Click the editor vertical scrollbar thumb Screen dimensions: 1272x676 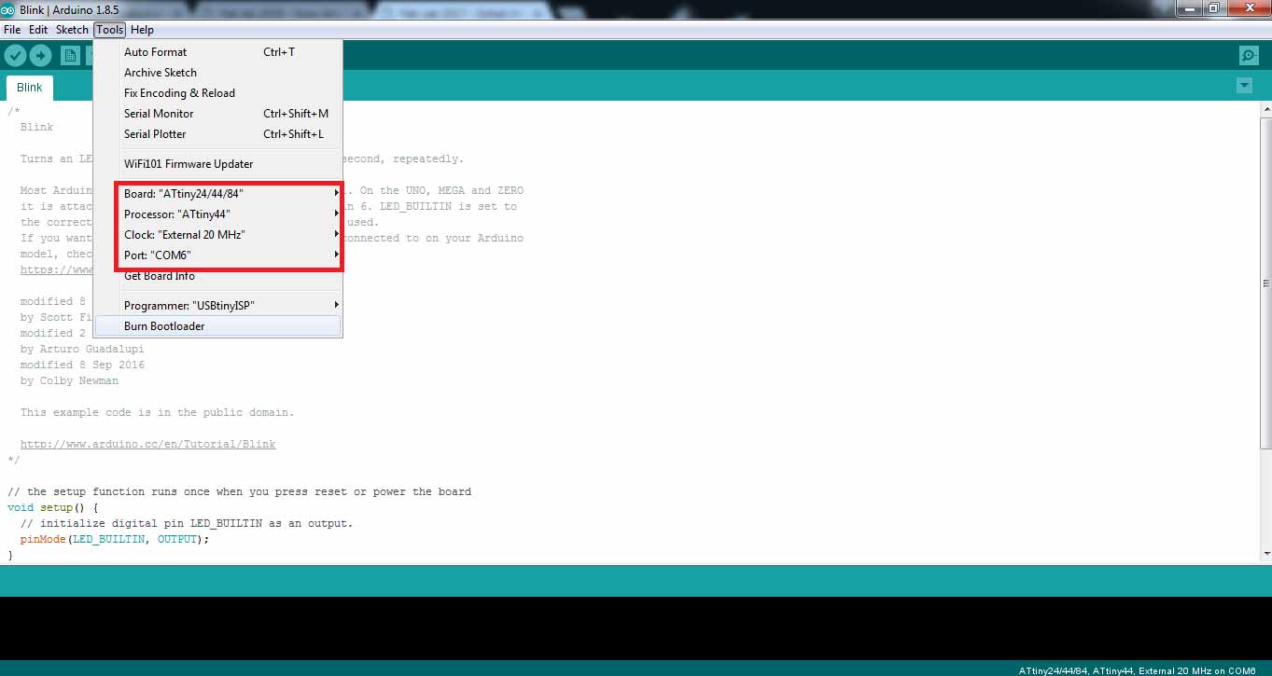[1265, 283]
